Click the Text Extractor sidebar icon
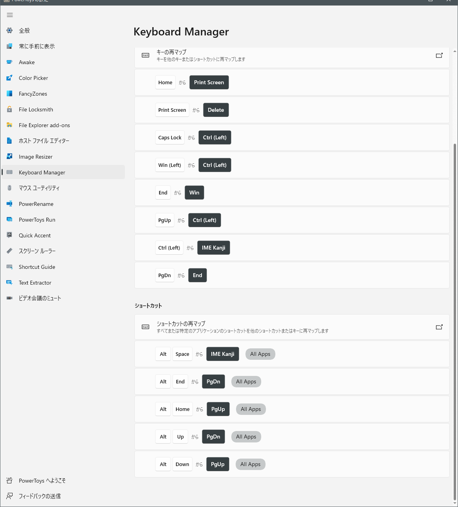The image size is (458, 507). coord(9,283)
